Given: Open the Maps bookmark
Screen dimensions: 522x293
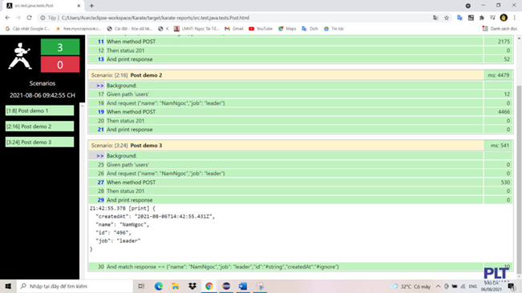Looking at the screenshot, I should [287, 29].
